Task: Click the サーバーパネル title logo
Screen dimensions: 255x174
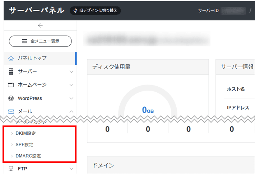Action: pyautogui.click(x=37, y=10)
